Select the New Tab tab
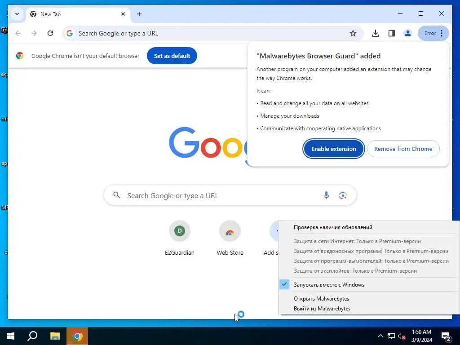The height and width of the screenshot is (345, 460). click(78, 14)
